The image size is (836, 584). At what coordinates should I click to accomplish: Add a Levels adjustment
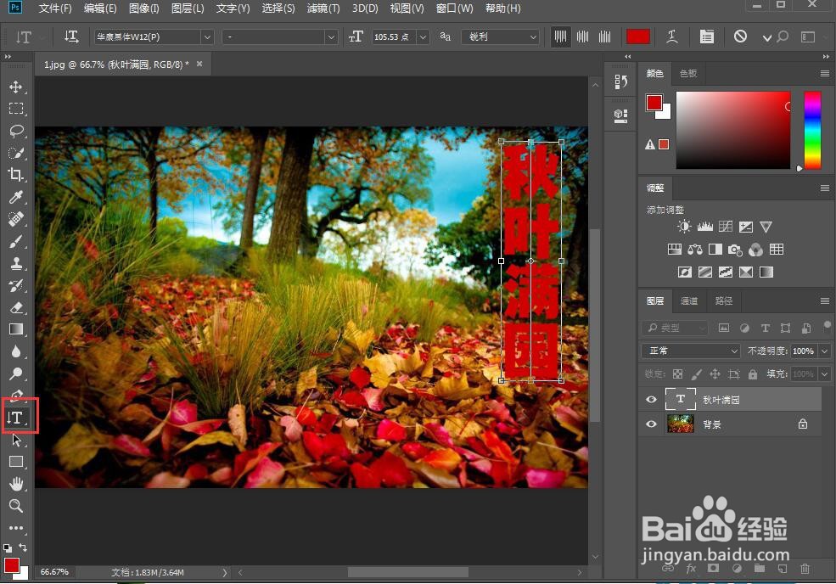point(704,227)
